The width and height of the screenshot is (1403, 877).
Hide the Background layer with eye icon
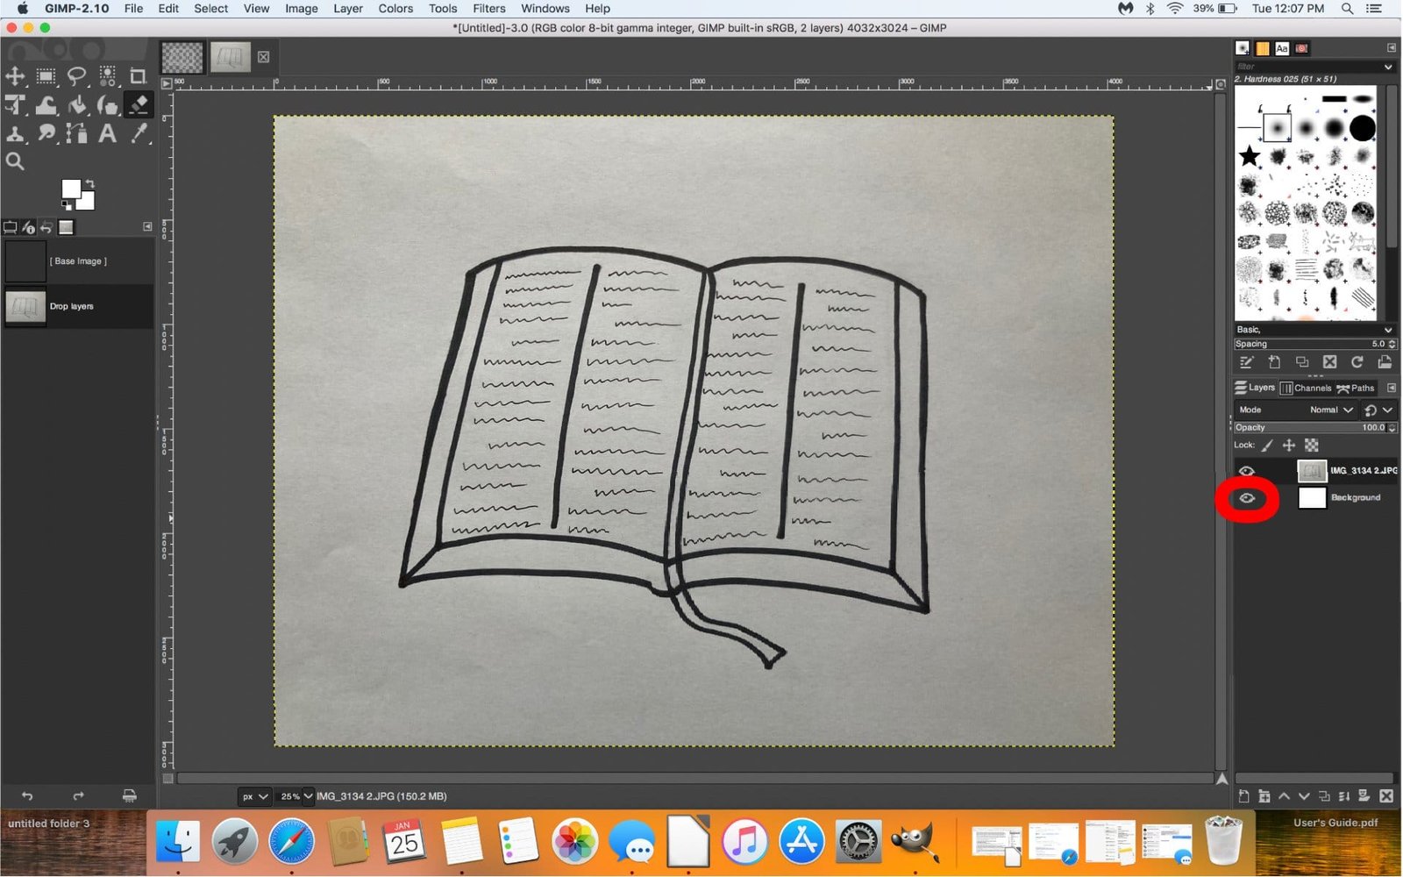(x=1246, y=498)
